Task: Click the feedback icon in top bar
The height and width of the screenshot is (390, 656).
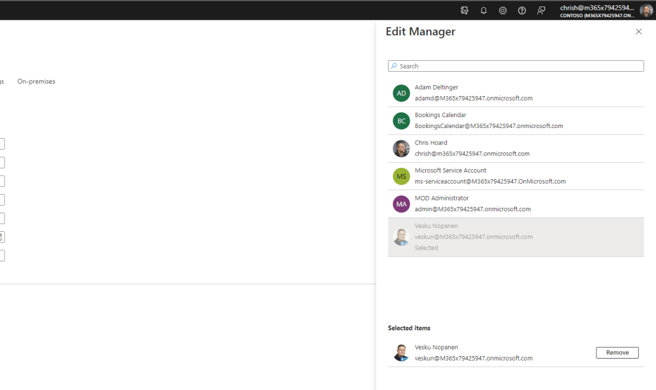Action: tap(541, 10)
